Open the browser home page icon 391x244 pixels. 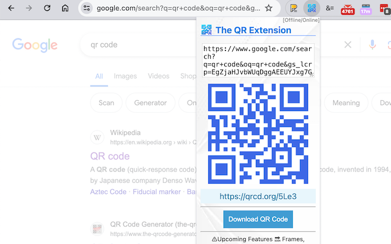[65, 8]
